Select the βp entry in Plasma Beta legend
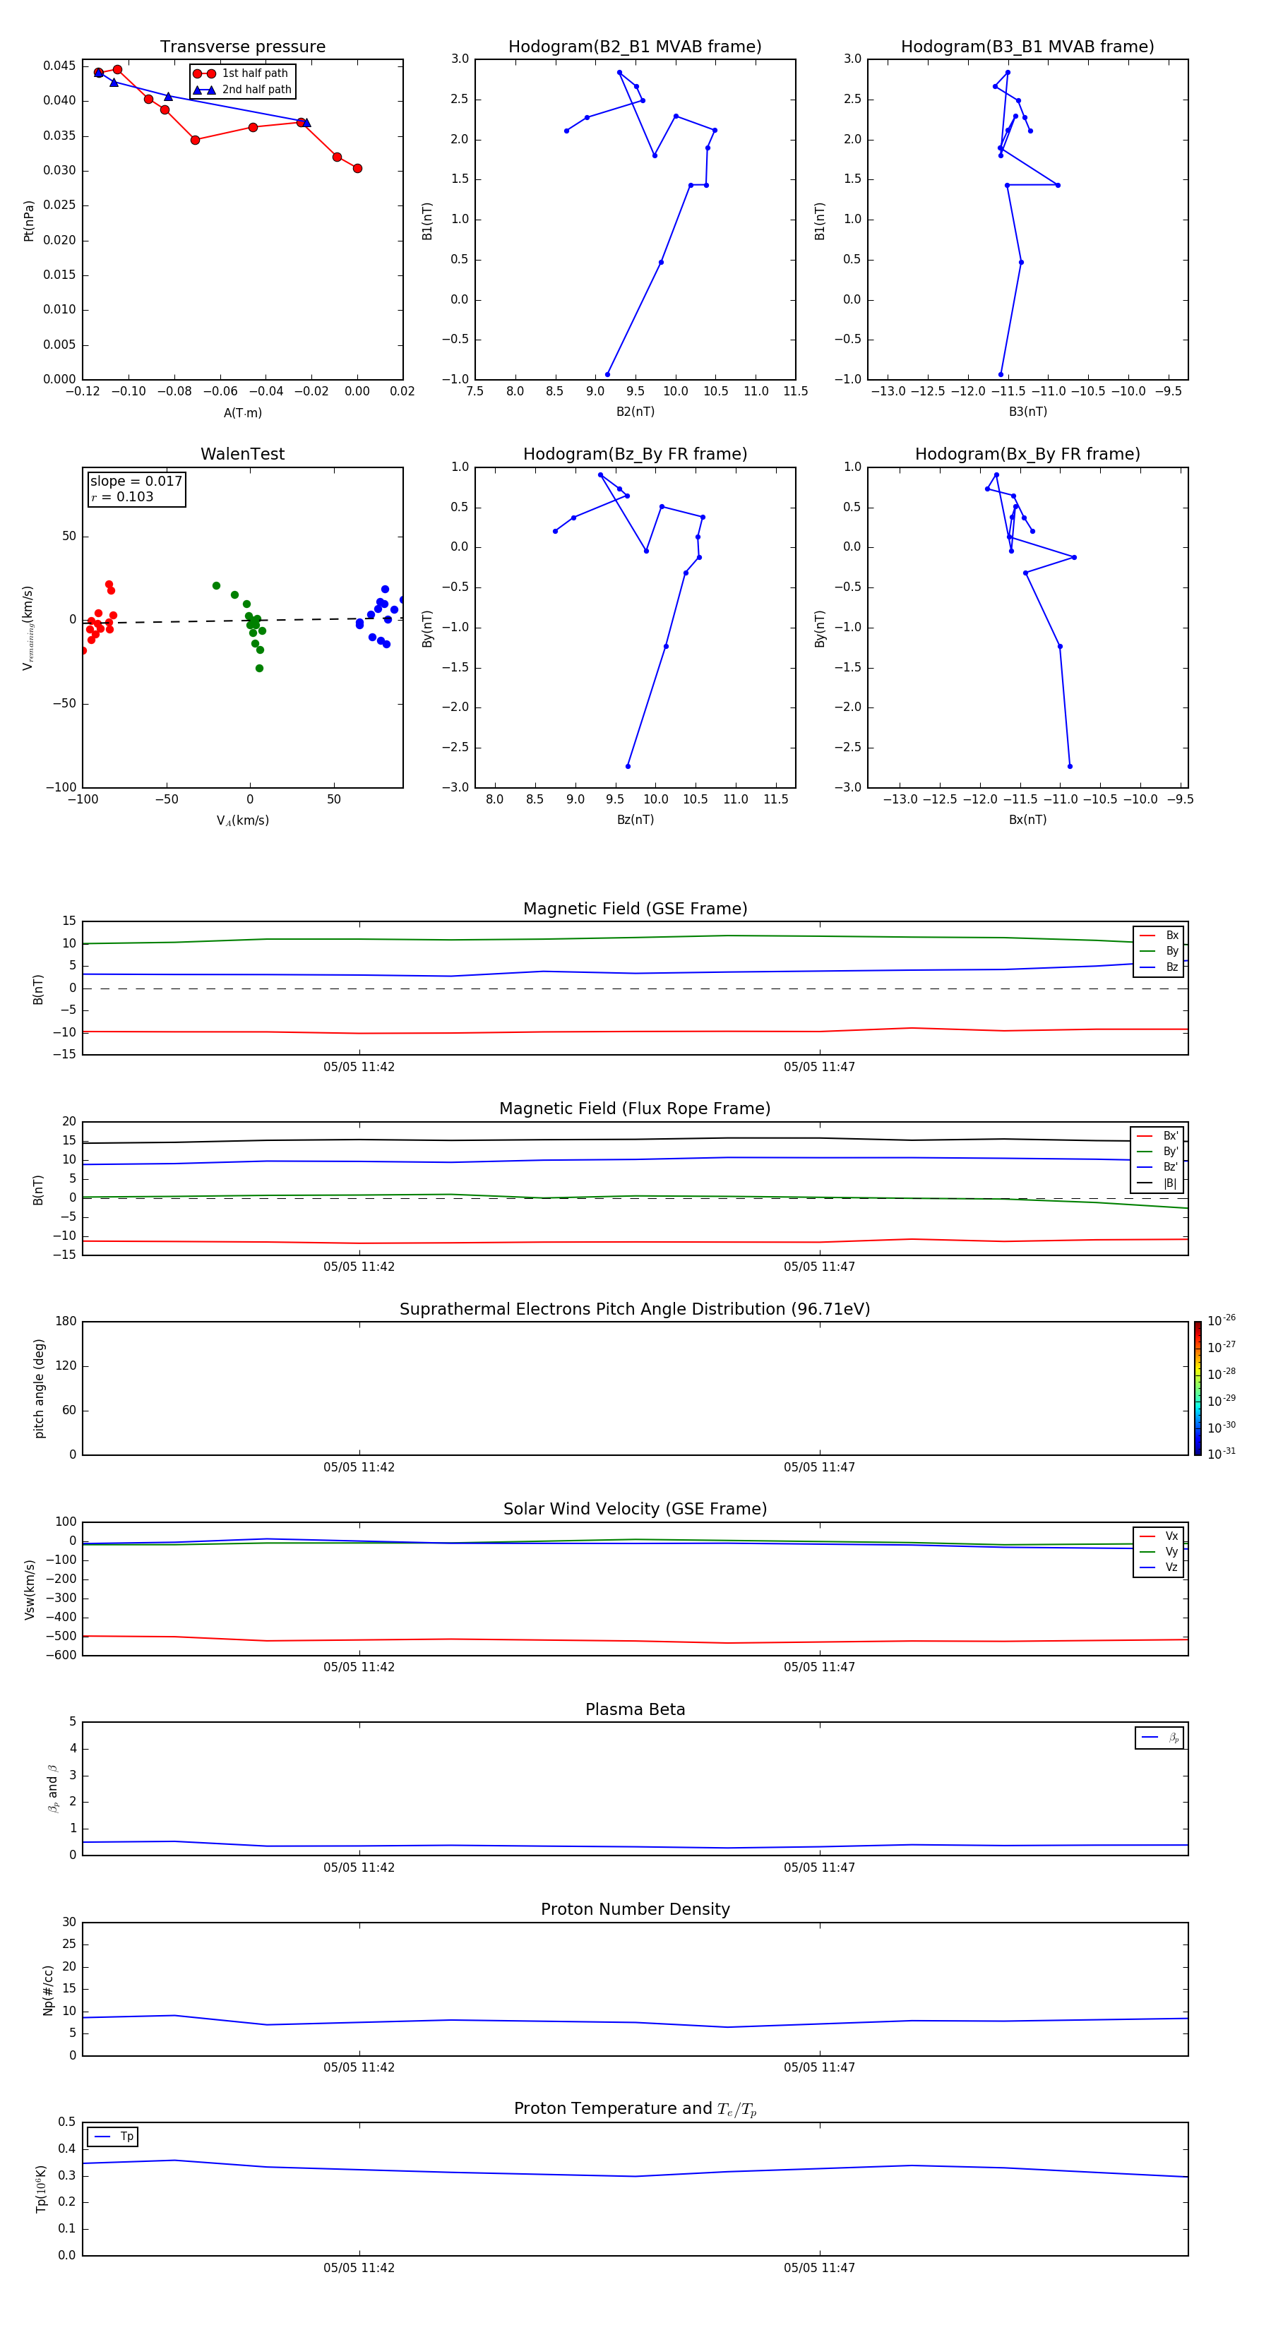Image resolution: width=1271 pixels, height=2330 pixels. (x=1159, y=1738)
